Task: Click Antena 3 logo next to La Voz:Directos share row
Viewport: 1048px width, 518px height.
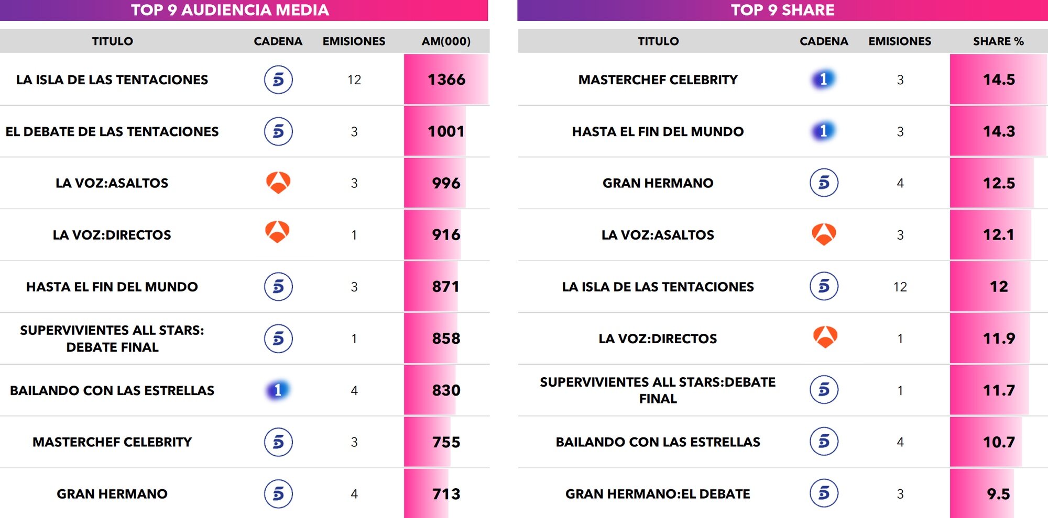Action: pos(825,337)
